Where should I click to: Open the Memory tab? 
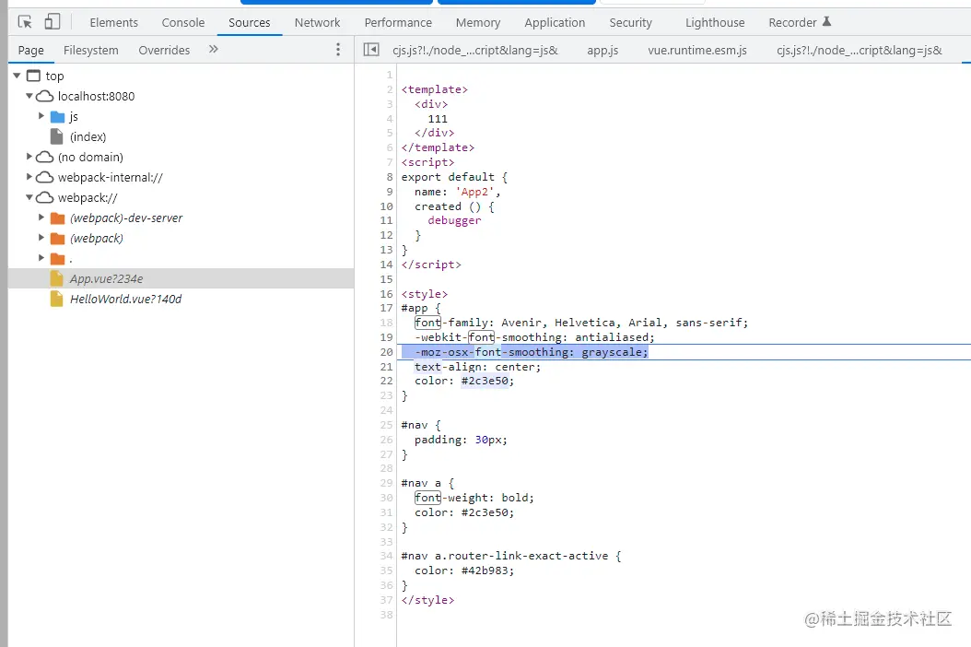478,23
